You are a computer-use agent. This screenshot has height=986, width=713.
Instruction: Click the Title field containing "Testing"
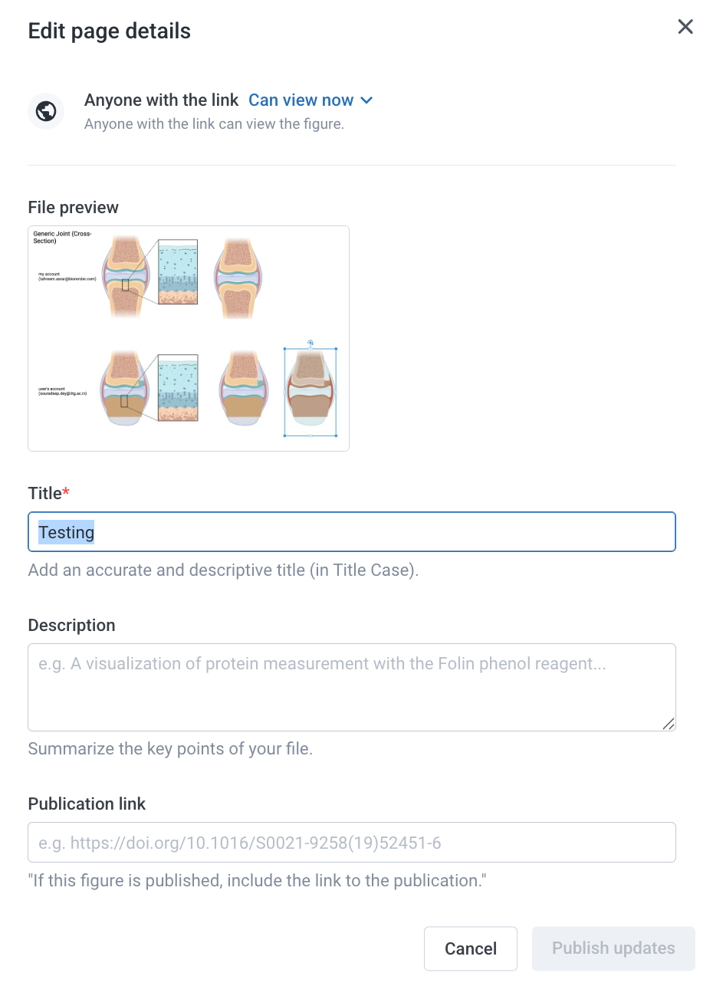point(351,532)
